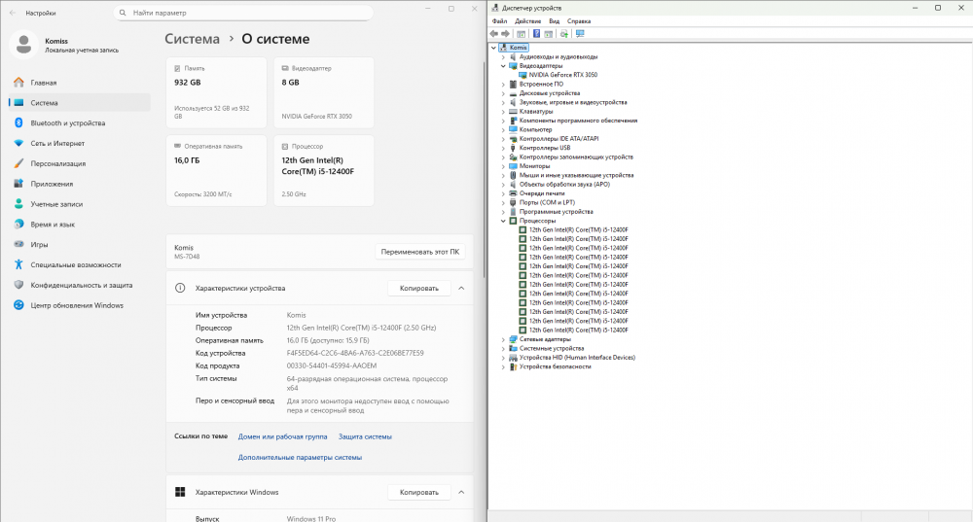973x522 pixels.
Task: Copy the device specifications with the Копировать button
Action: coord(419,288)
